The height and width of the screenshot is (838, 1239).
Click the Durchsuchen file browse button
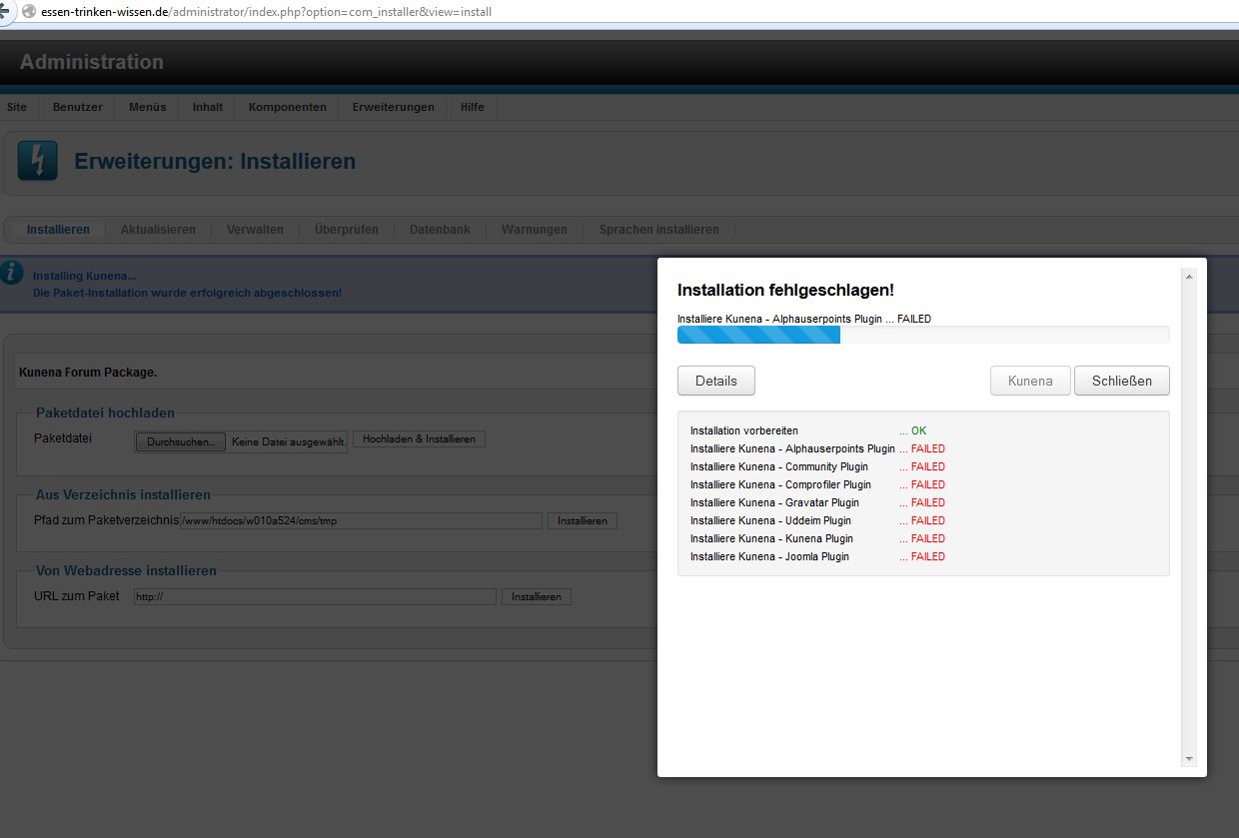pyautogui.click(x=181, y=441)
